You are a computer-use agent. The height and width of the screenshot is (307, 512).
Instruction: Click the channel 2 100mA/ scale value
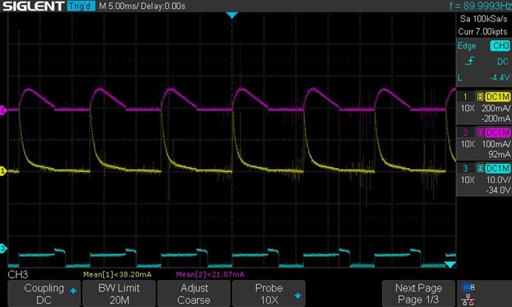[496, 144]
